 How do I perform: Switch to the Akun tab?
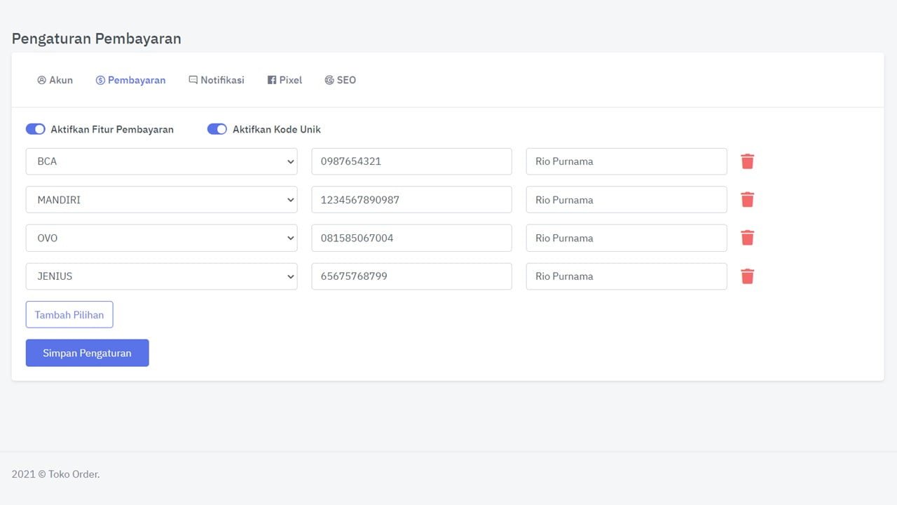[x=55, y=80]
